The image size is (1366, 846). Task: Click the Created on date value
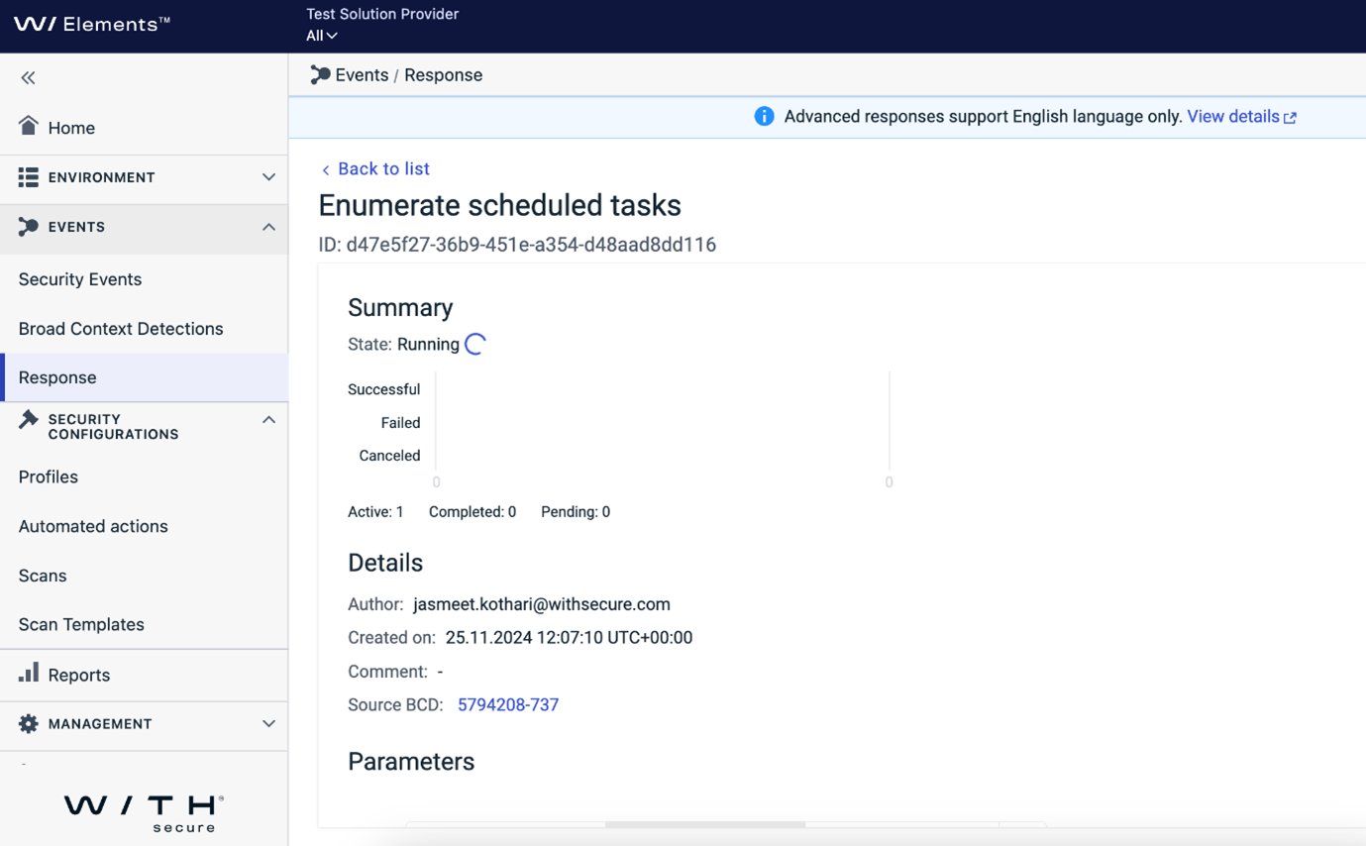[569, 638]
